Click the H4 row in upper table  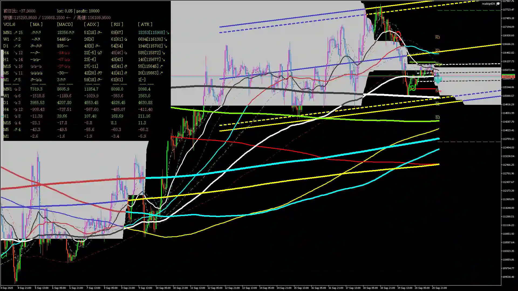pos(6,53)
